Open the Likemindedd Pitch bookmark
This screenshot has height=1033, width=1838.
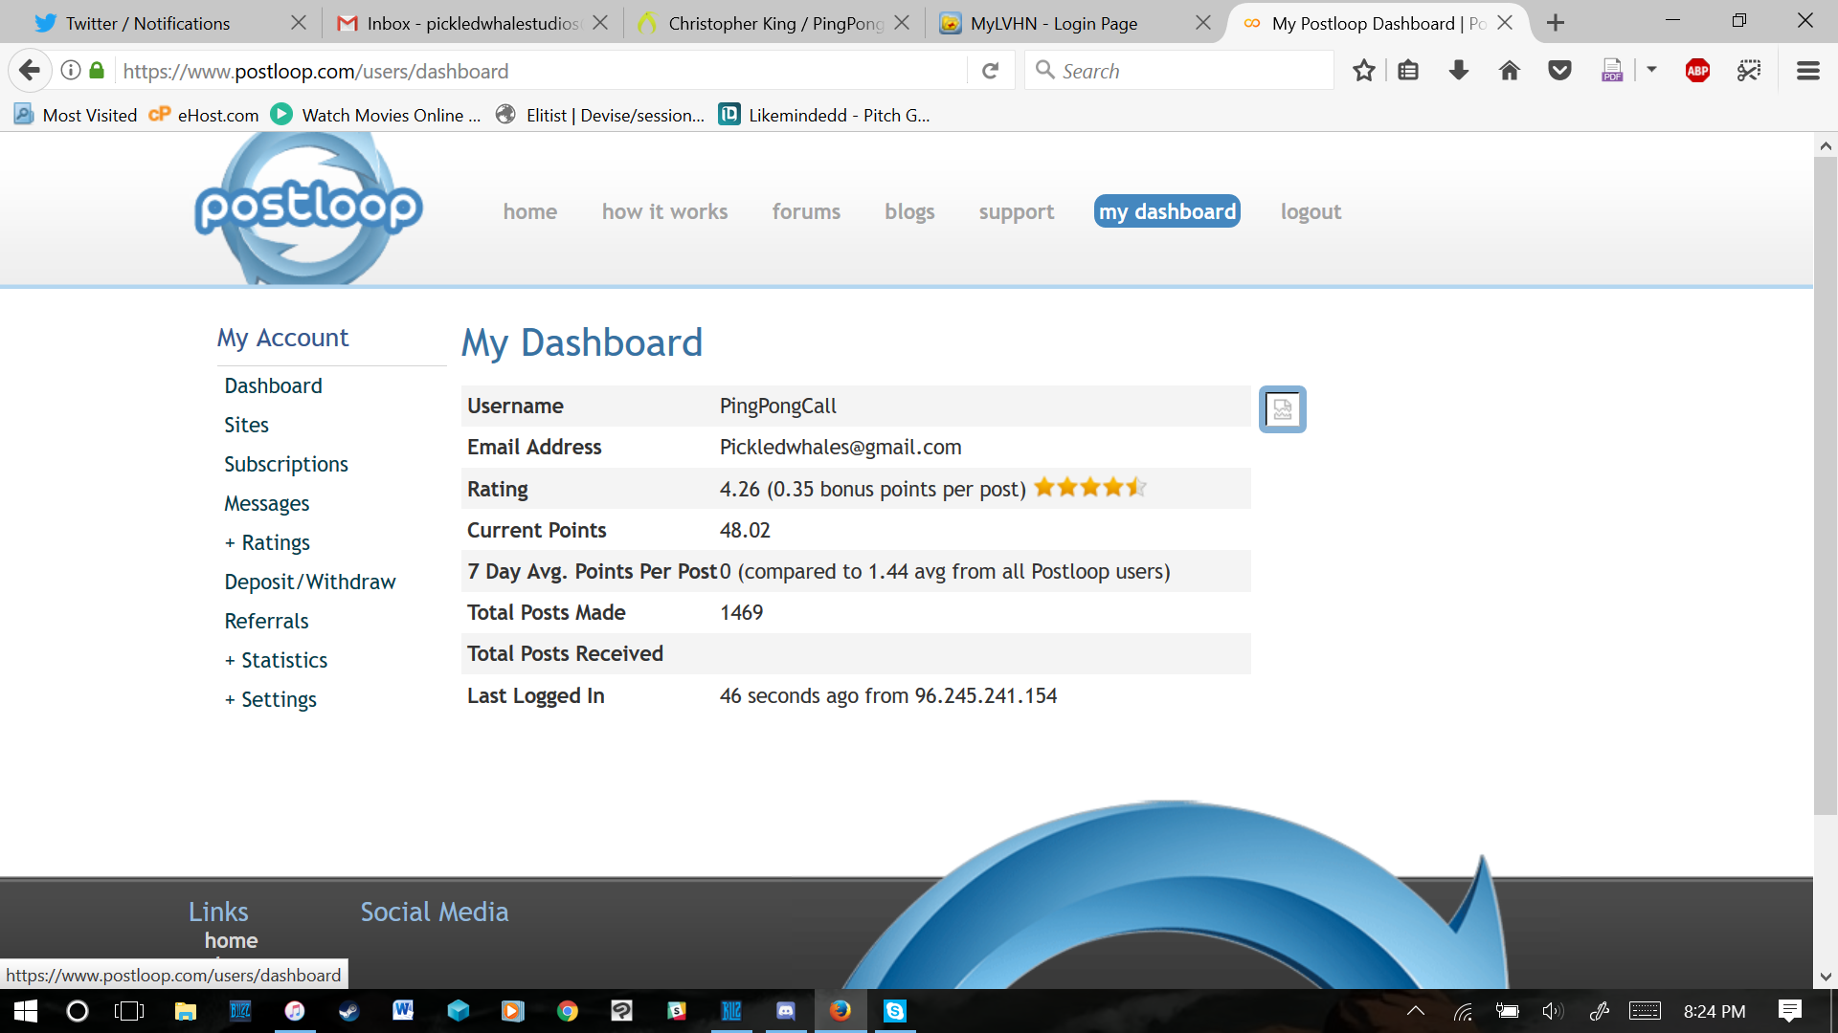coord(824,115)
